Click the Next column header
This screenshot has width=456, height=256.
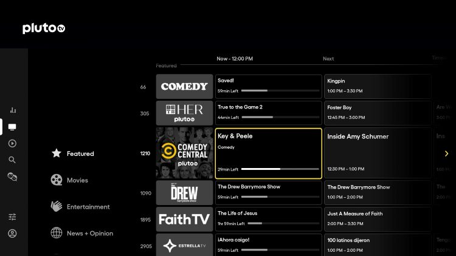click(x=328, y=59)
